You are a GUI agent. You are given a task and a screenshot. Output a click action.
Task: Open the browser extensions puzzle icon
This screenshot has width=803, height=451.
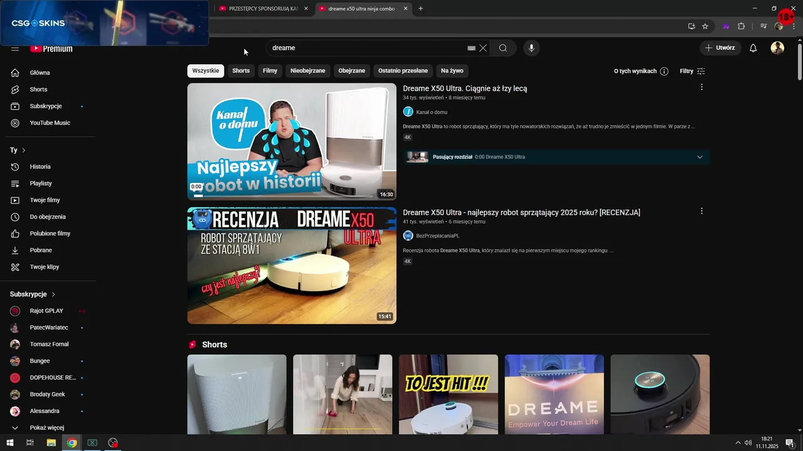pyautogui.click(x=741, y=26)
